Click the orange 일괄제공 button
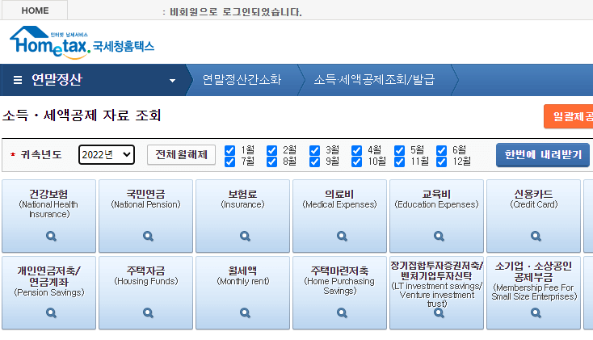Viewport: 593px width, 340px height. coord(569,116)
